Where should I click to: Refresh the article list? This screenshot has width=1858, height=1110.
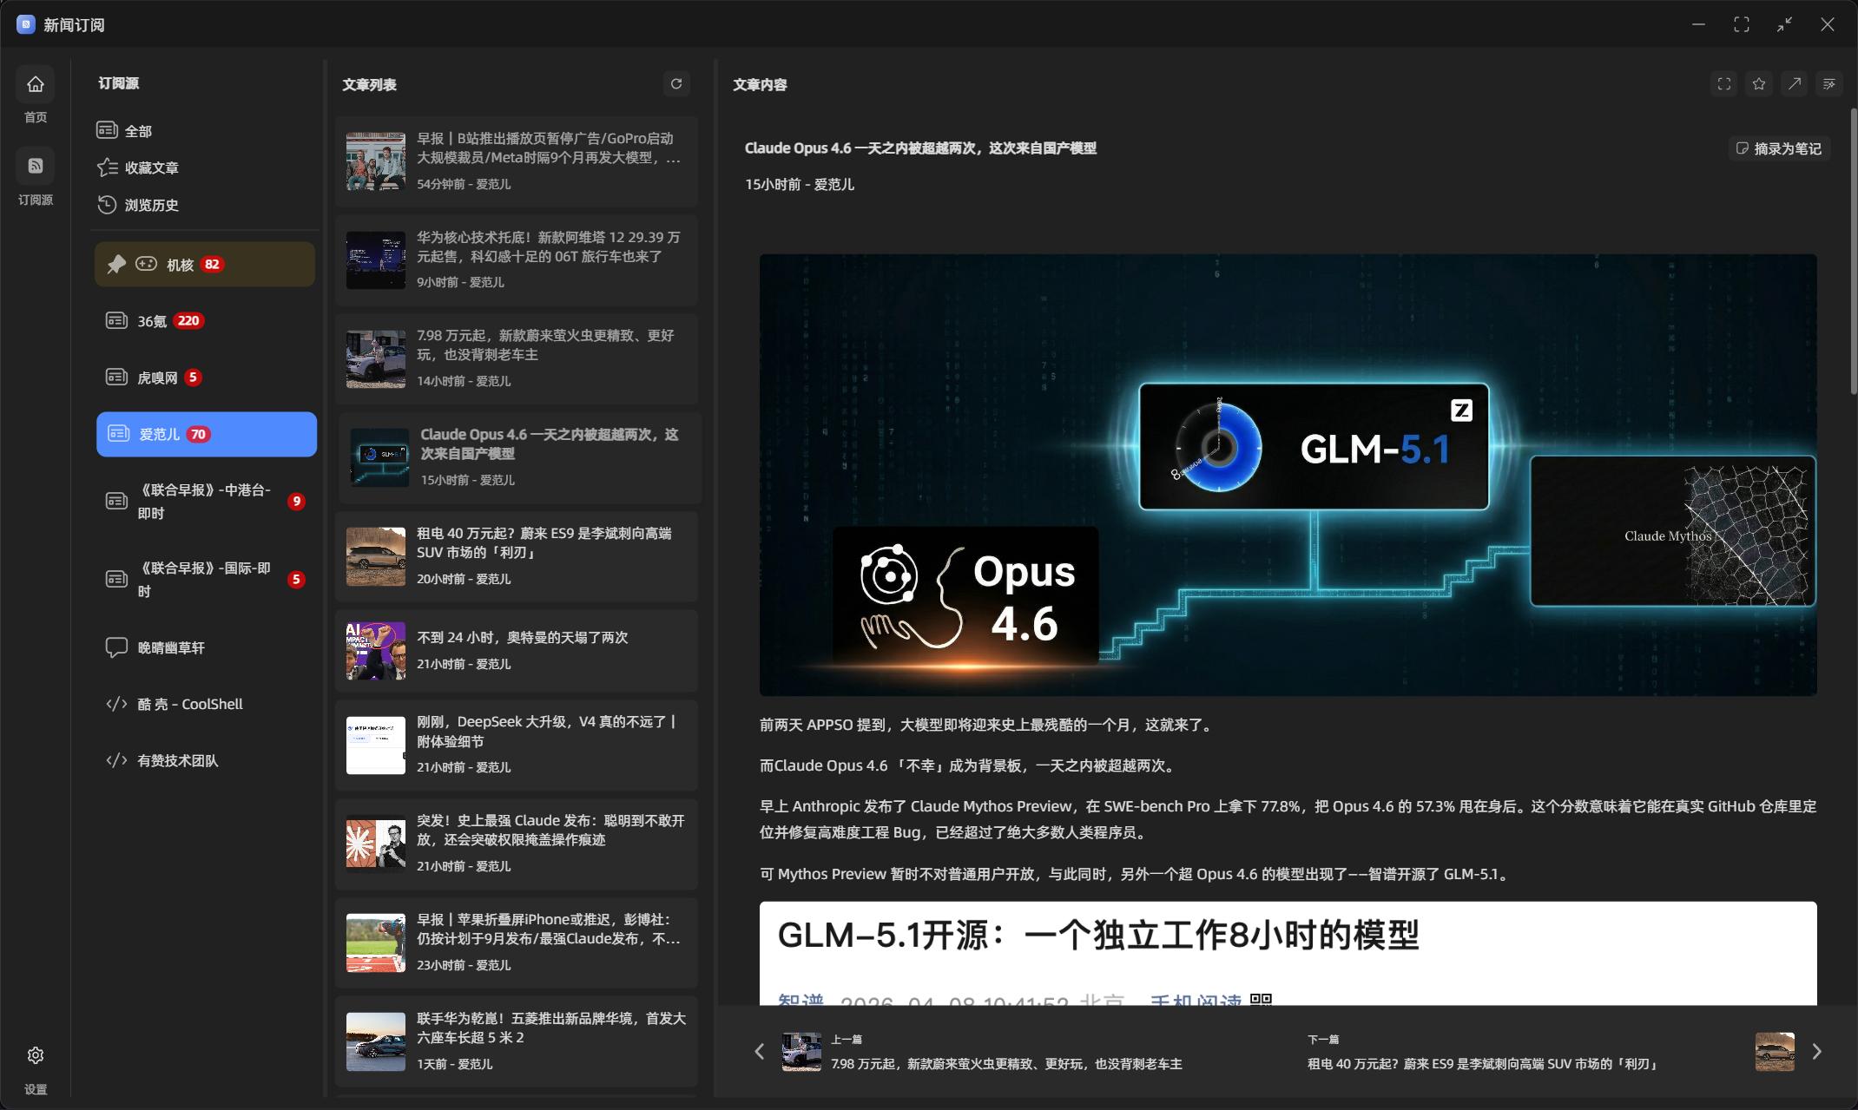(676, 83)
